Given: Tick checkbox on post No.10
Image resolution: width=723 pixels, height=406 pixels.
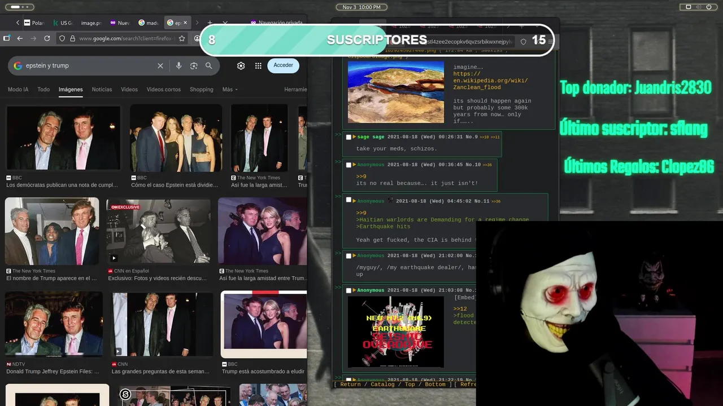Looking at the screenshot, I should coord(349,165).
